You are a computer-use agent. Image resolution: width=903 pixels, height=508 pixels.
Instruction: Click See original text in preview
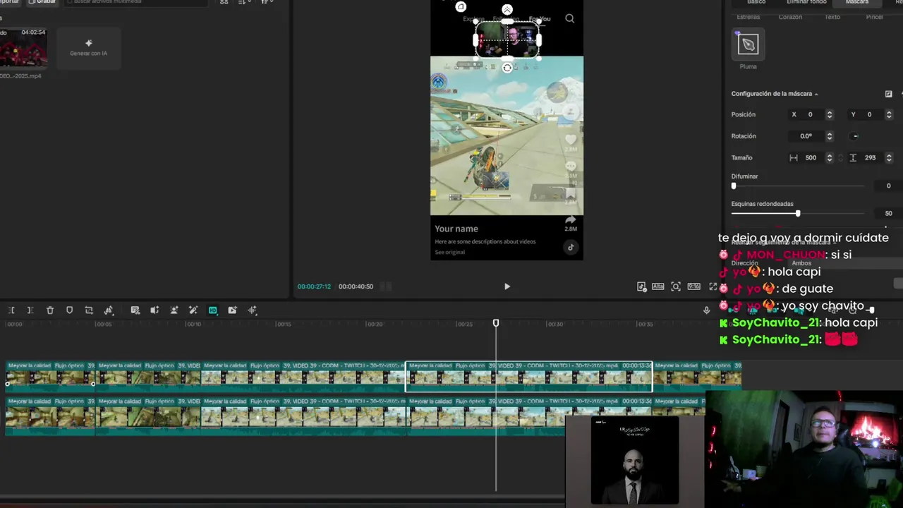tap(449, 252)
